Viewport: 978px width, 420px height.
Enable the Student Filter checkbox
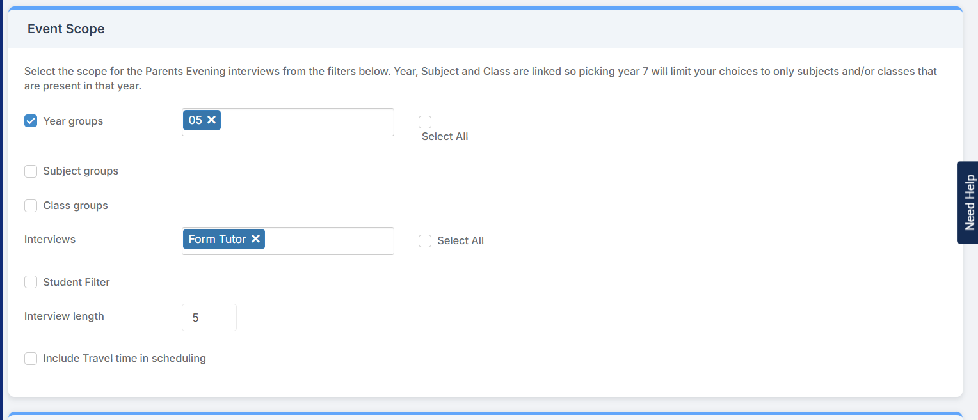[x=31, y=282]
